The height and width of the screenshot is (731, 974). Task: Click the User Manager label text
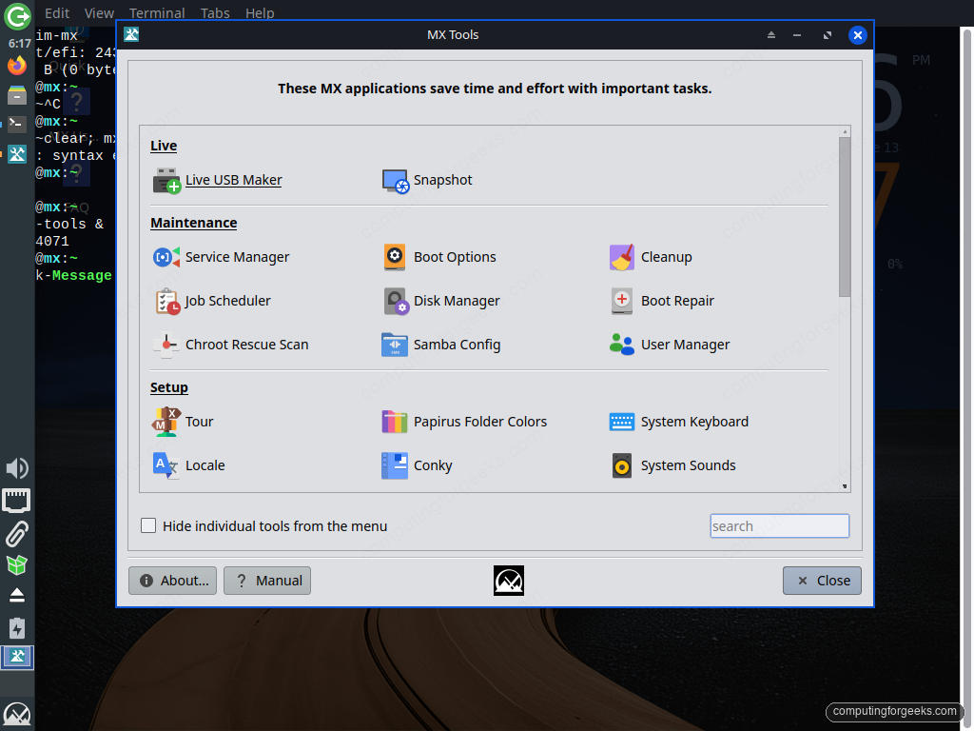pyautogui.click(x=685, y=345)
